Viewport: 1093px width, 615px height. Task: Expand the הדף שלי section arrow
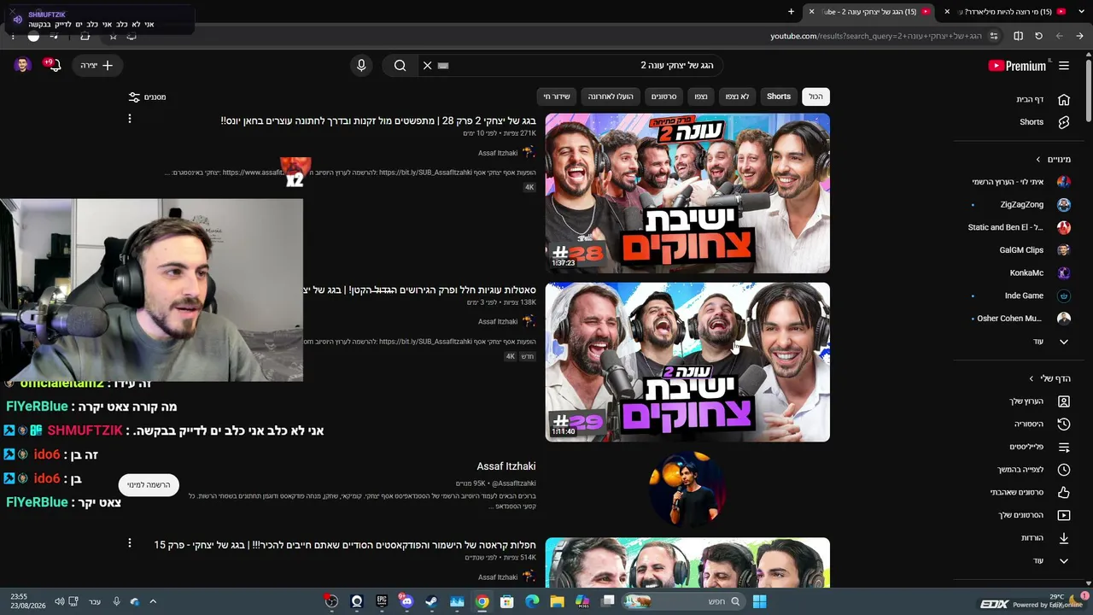(x=1032, y=378)
